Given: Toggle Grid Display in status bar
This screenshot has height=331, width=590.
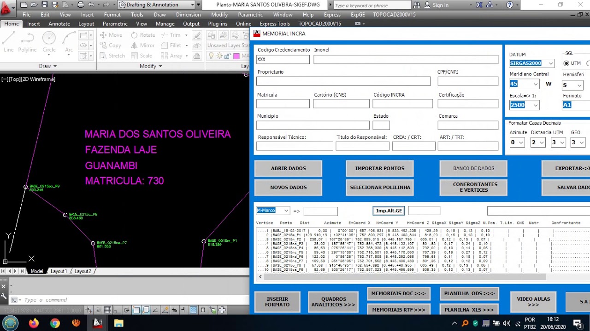Looking at the screenshot, I should click(x=107, y=310).
